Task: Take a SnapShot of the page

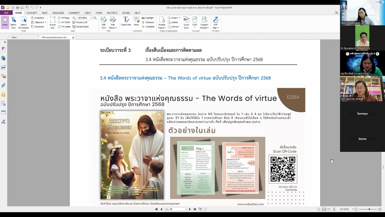Action: tap(38, 18)
